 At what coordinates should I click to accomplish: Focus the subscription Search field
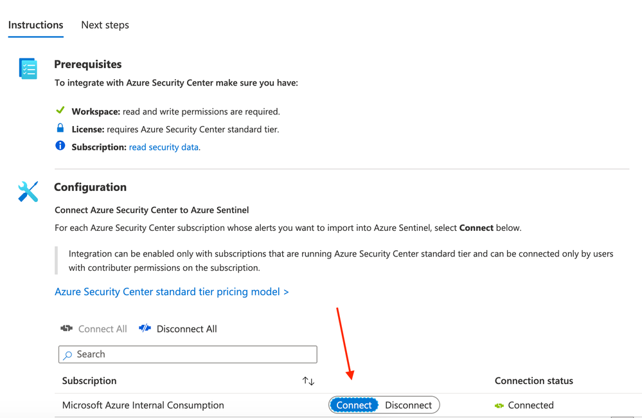(188, 354)
